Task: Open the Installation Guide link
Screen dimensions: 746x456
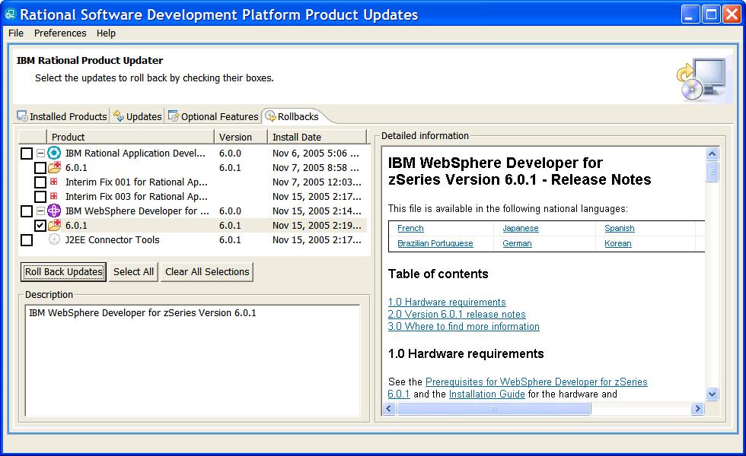Action: (486, 394)
